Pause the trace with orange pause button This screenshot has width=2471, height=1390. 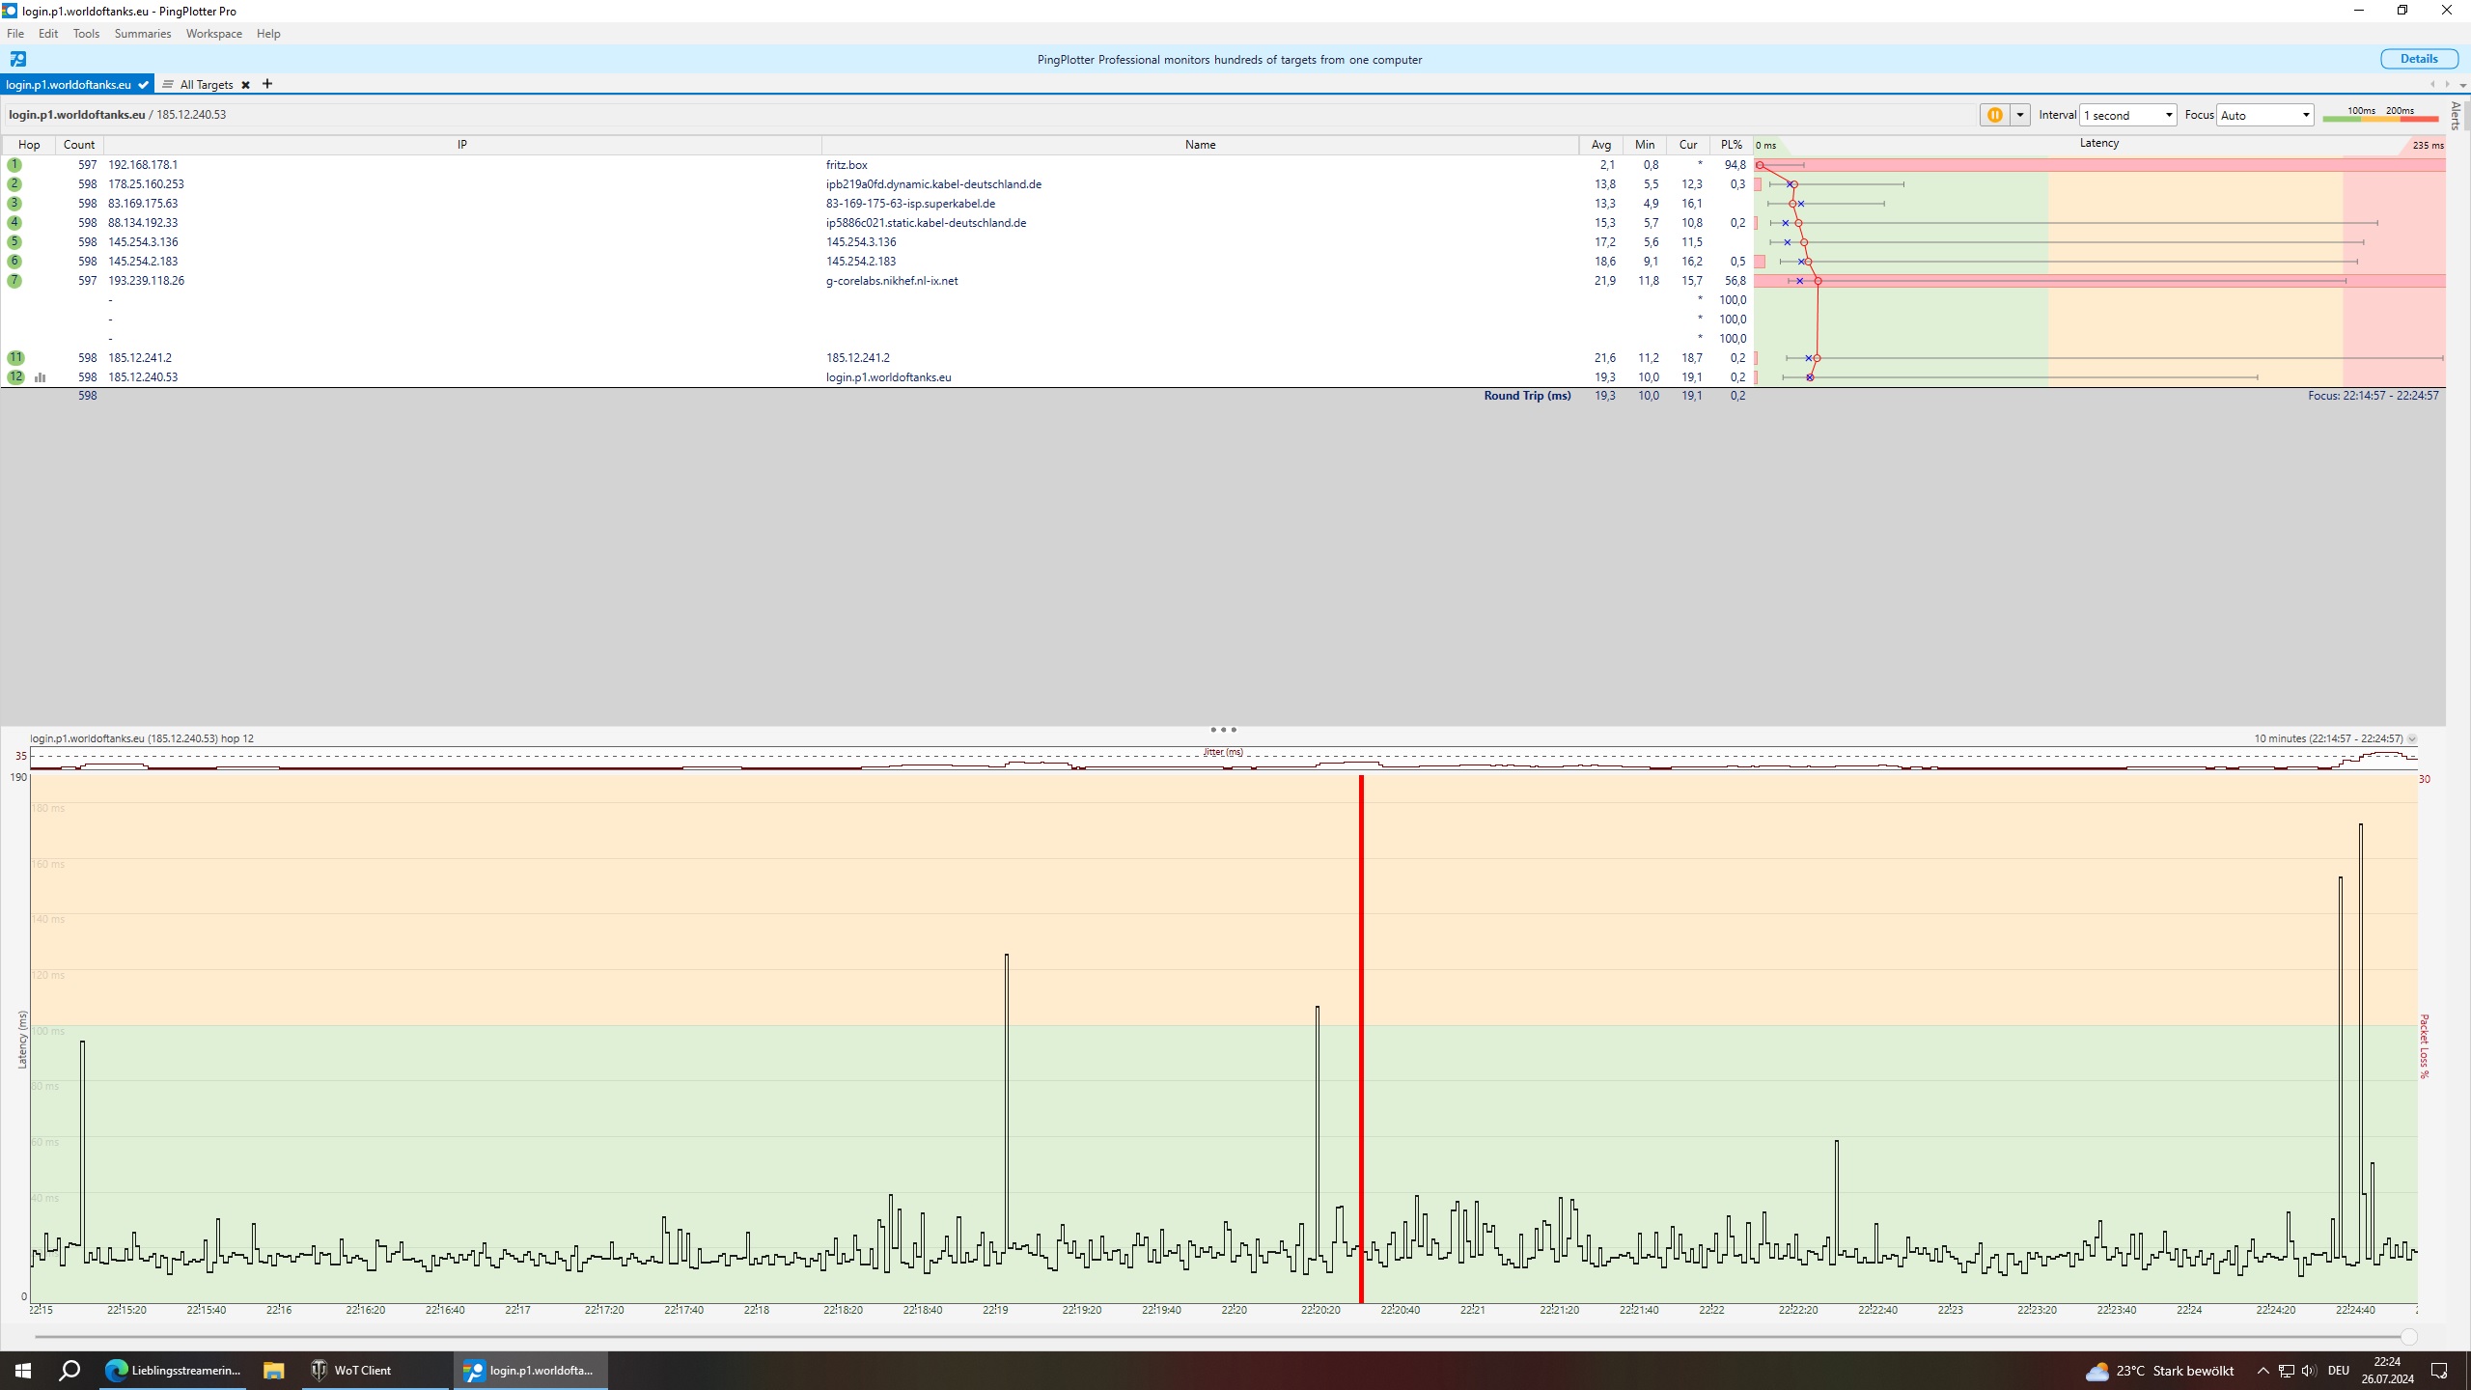coord(1994,115)
